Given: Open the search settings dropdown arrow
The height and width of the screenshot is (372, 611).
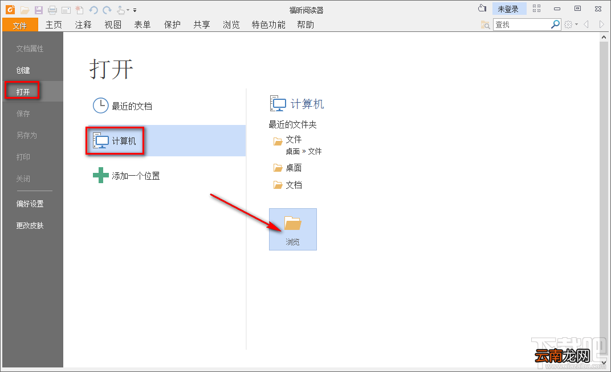Looking at the screenshot, I should click(576, 25).
